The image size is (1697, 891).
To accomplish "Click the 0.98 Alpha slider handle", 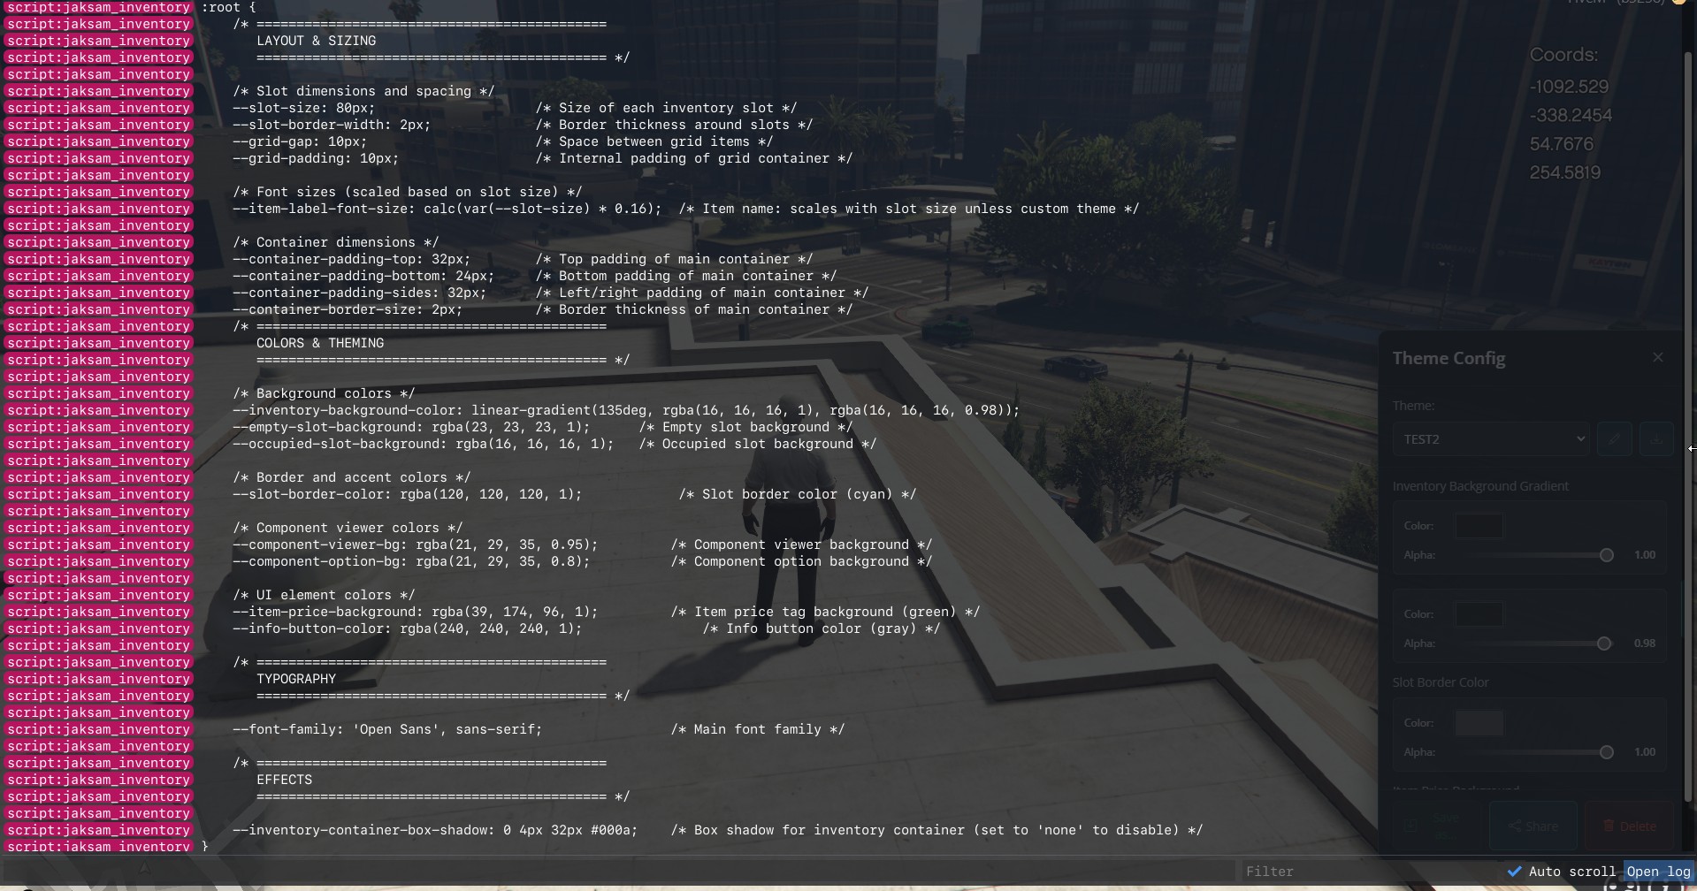I will point(1603,643).
